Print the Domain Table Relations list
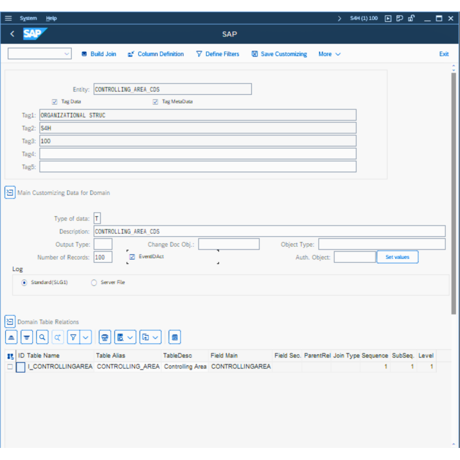 point(105,337)
